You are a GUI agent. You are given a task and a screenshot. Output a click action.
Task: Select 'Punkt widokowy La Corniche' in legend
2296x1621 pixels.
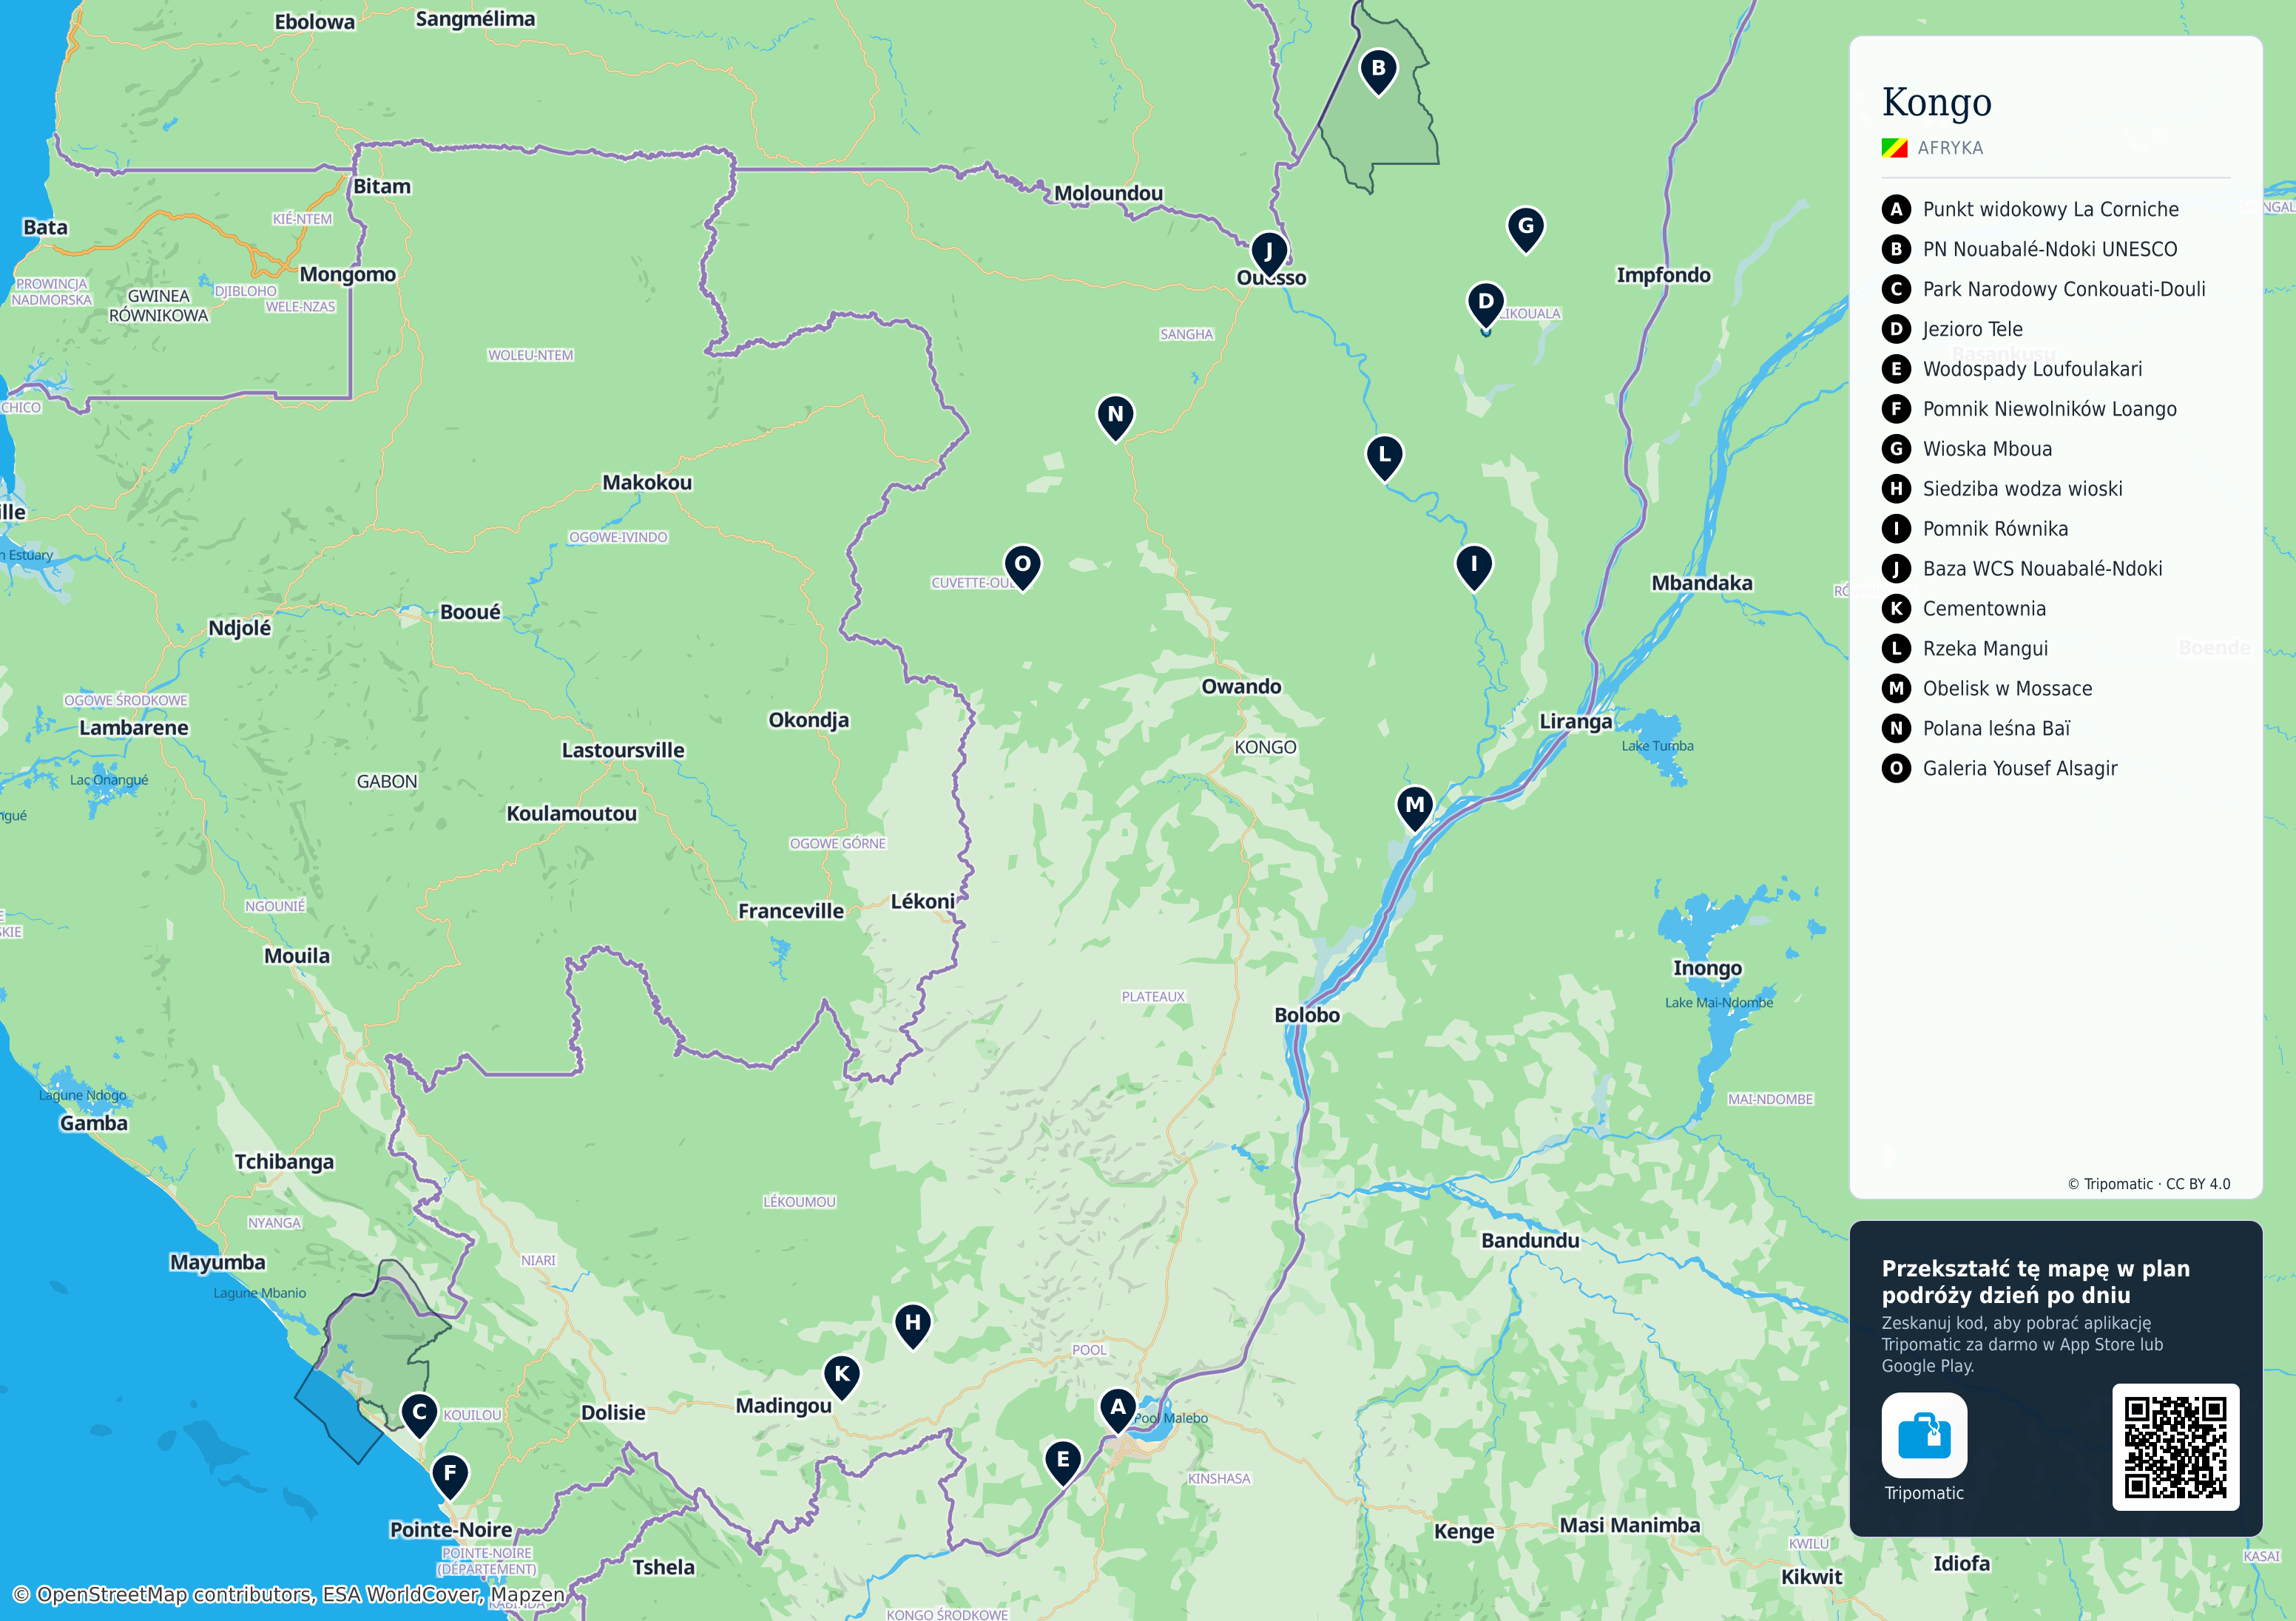(x=2050, y=209)
